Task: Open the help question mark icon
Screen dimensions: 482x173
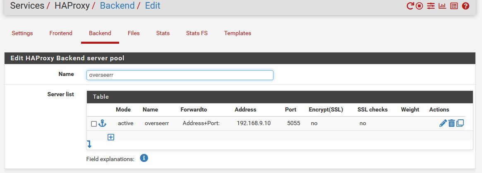Action: tap(466, 6)
